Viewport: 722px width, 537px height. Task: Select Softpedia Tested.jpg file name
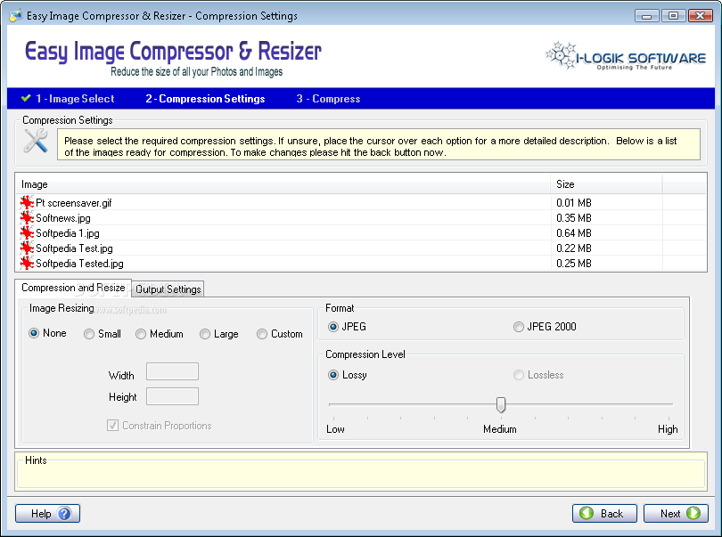click(79, 264)
